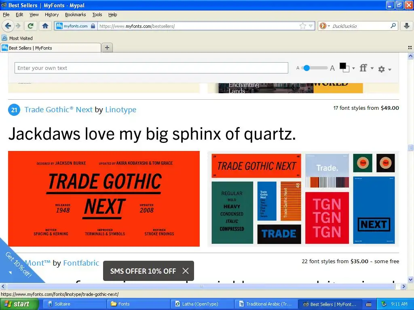Click the '17 font styles from $49.00' text
The image size is (414, 310).
366,108
